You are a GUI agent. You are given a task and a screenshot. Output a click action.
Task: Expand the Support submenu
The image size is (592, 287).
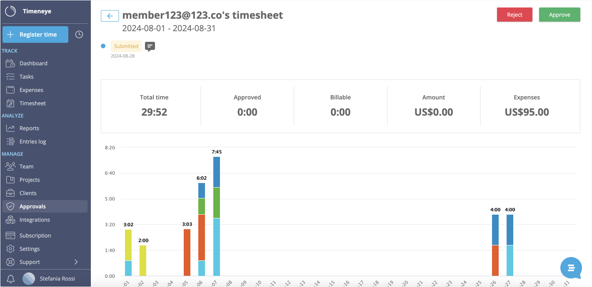pyautogui.click(x=76, y=262)
